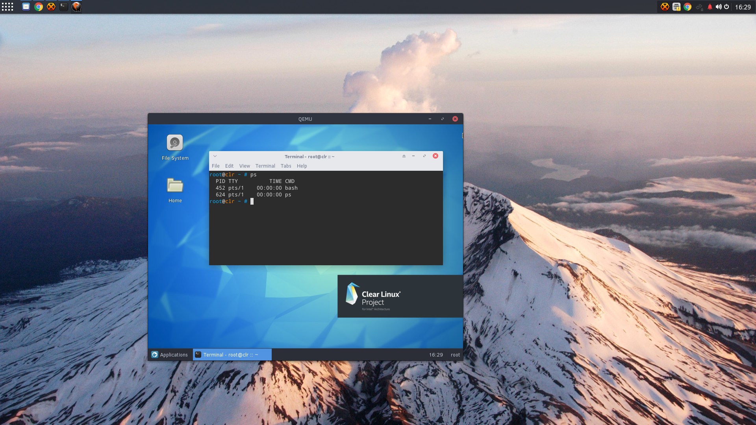Click the 'bash' process row in ps output

(256, 188)
